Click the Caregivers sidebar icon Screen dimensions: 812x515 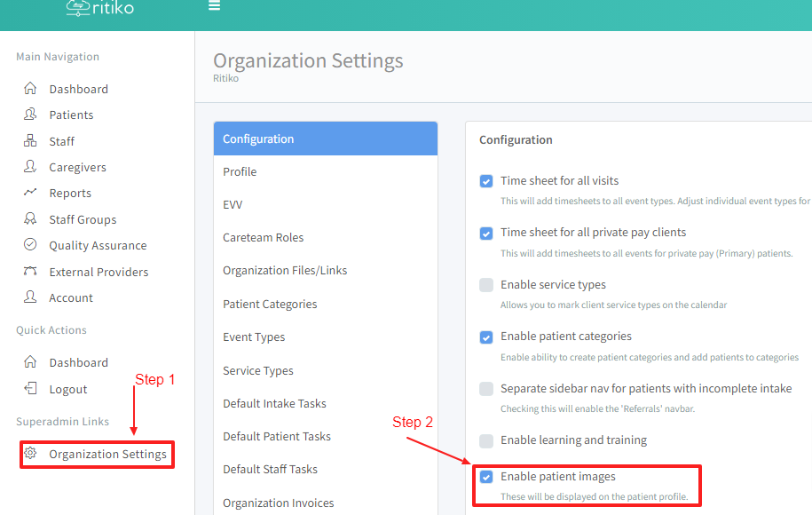pyautogui.click(x=30, y=167)
